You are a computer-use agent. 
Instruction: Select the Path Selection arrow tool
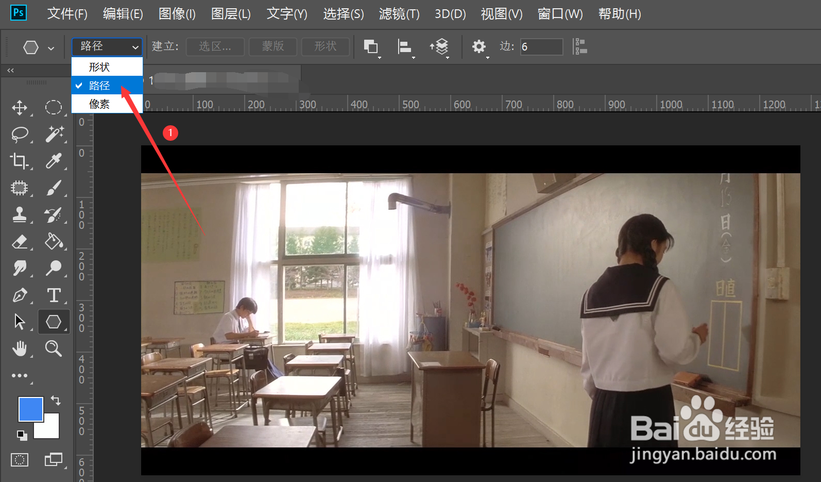coord(20,322)
